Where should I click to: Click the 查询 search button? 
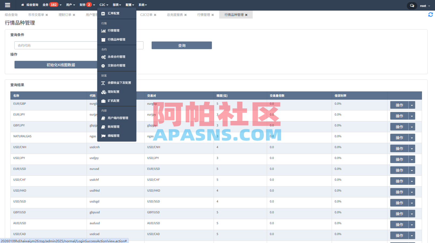182,45
